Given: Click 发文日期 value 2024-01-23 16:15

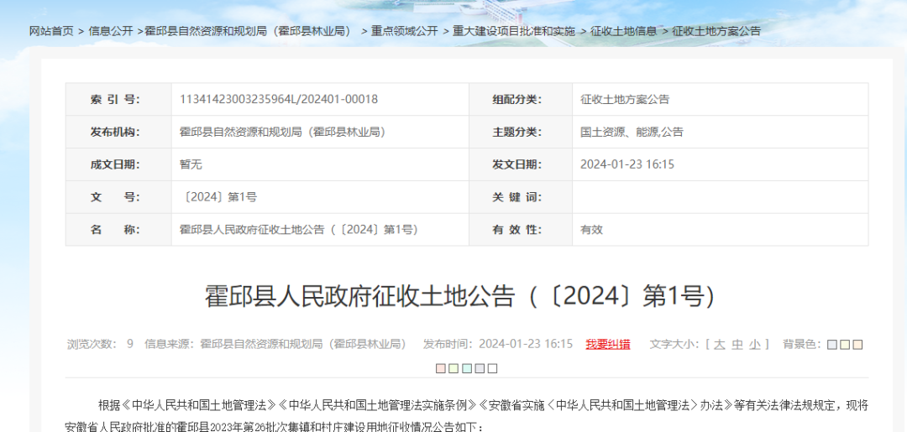Looking at the screenshot, I should 627,164.
